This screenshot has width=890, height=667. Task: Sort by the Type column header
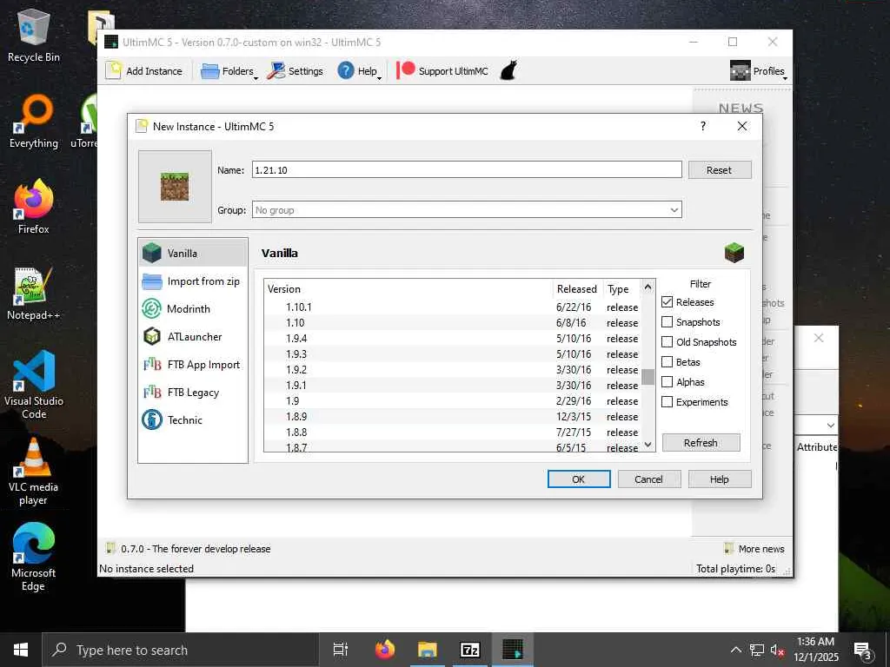[x=621, y=288]
